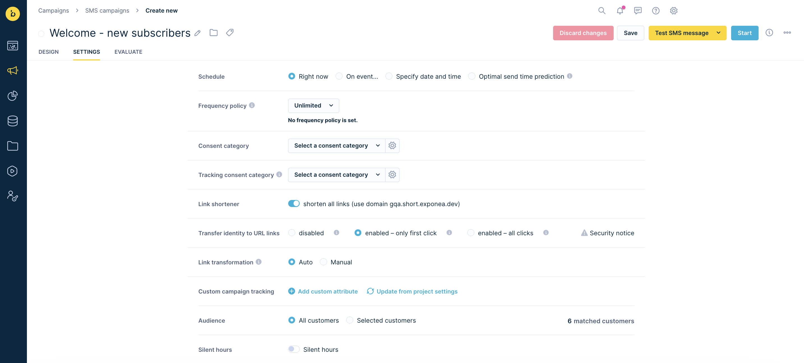Select the Specify date and time schedule
Screen dimensions: 804x363
pyautogui.click(x=389, y=76)
